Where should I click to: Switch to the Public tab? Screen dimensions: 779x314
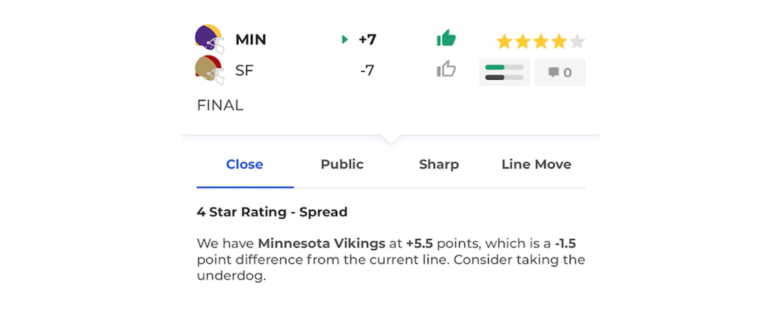pos(342,164)
